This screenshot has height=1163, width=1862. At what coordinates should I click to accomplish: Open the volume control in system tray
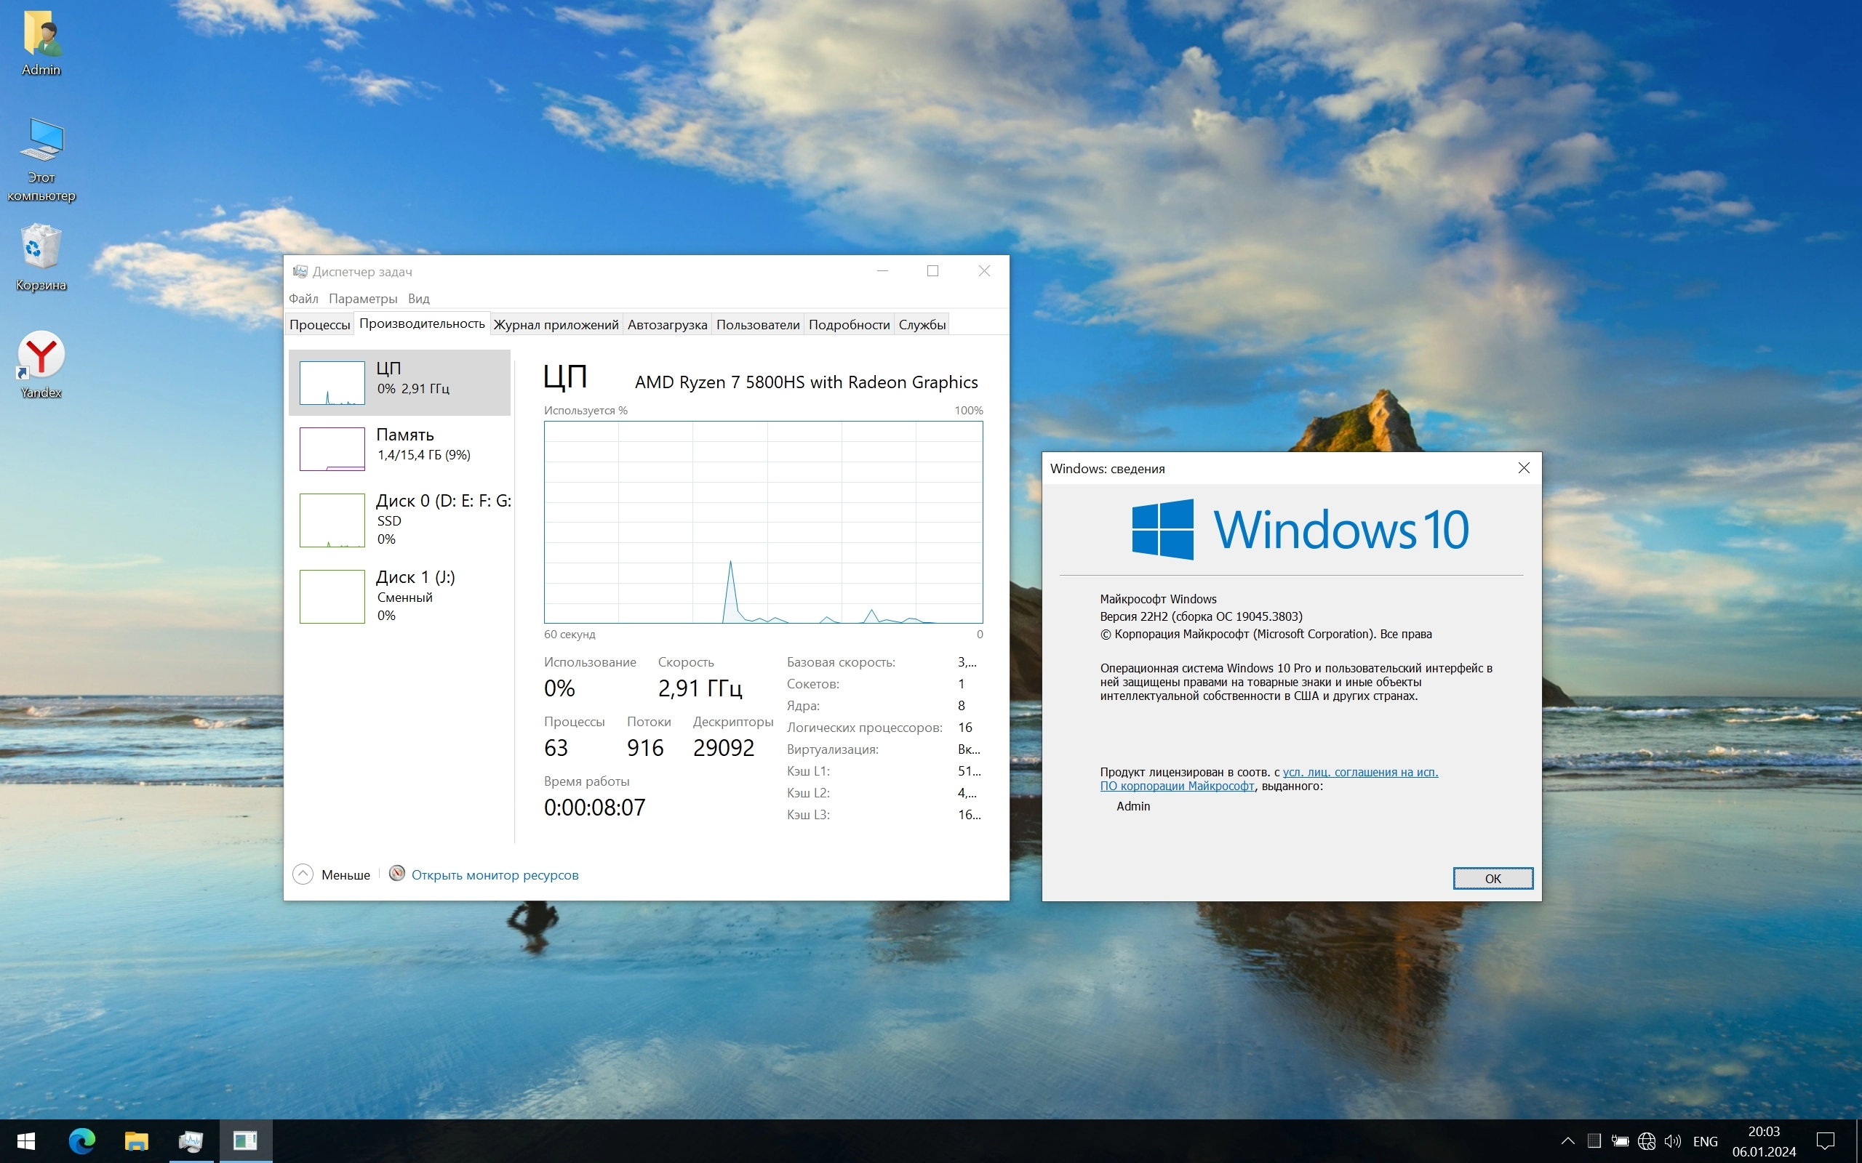tap(1672, 1140)
